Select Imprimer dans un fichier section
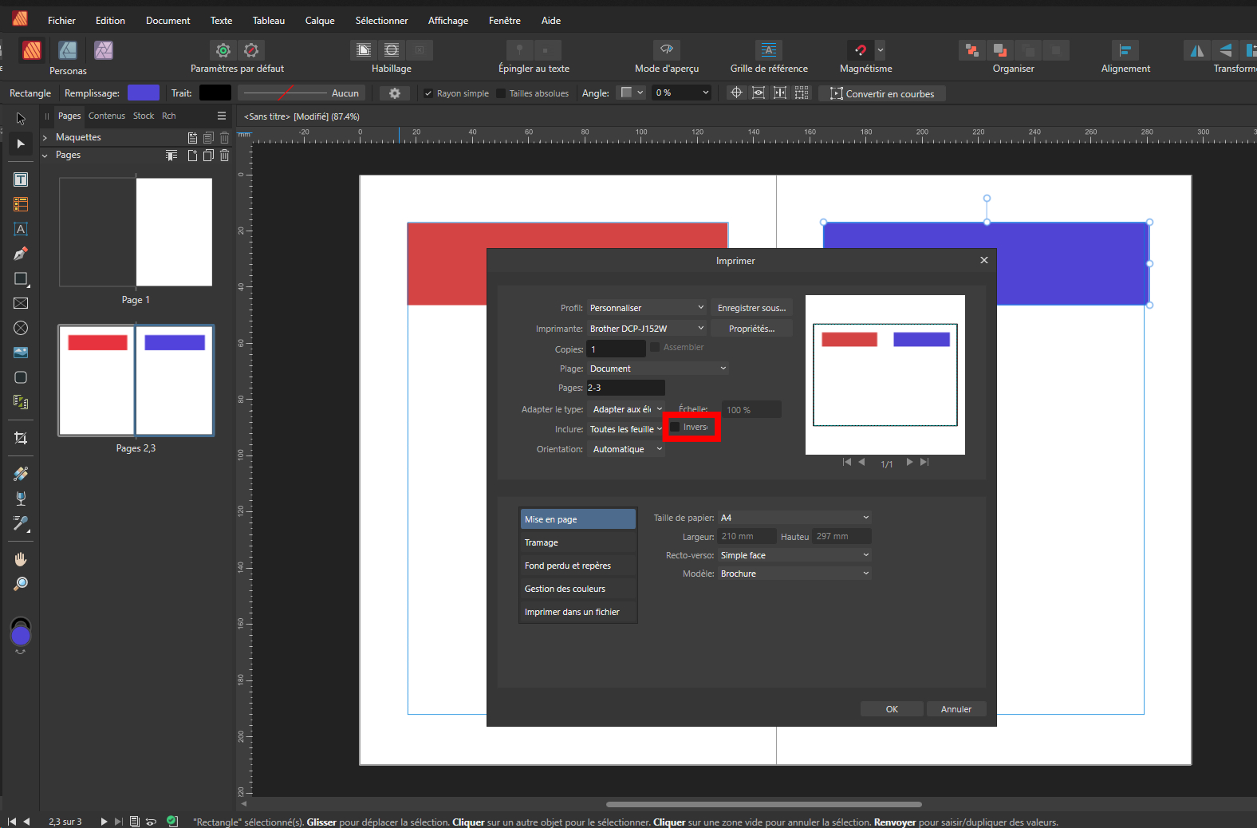The width and height of the screenshot is (1257, 828). (578, 612)
